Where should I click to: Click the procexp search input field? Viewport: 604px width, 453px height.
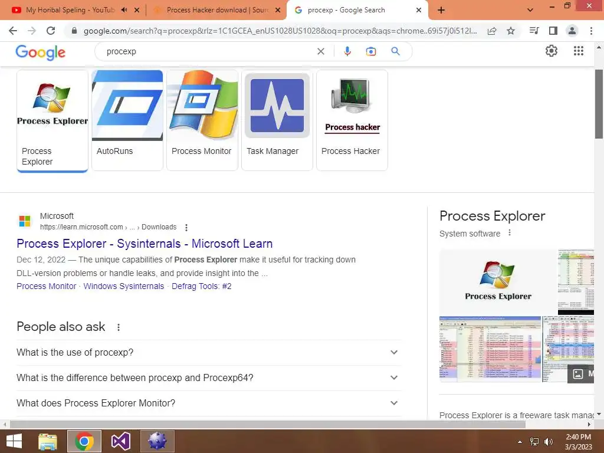tap(208, 51)
